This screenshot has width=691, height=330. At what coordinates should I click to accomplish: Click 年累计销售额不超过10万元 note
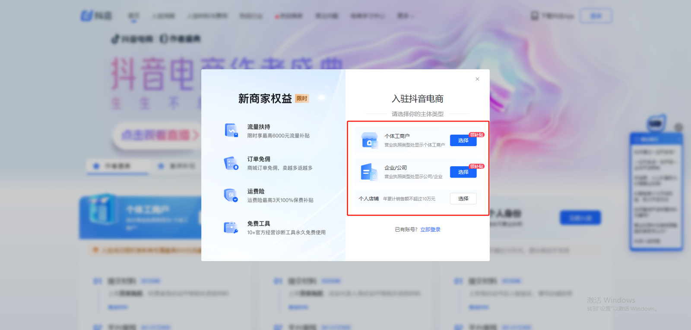click(409, 199)
